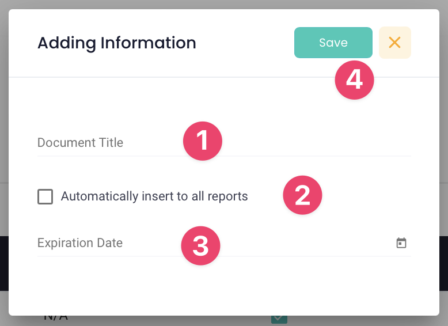
Task: Click the numbered marker 4 badge
Action: [354, 79]
